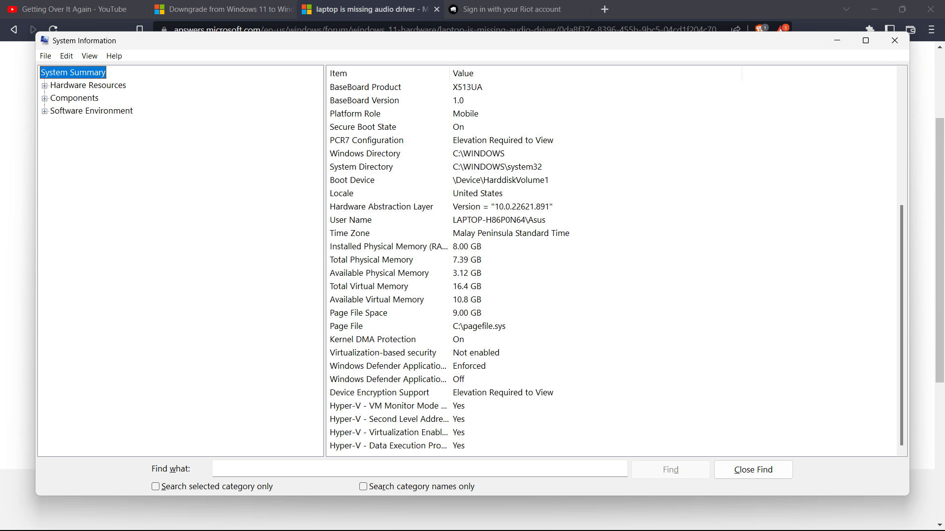
Task: Switch to 'Sign in with your Riot account' tab
Action: point(517,9)
